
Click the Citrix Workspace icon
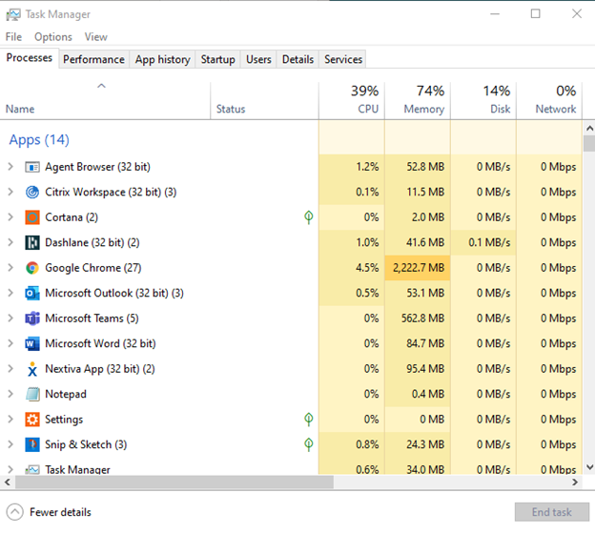[x=32, y=192]
